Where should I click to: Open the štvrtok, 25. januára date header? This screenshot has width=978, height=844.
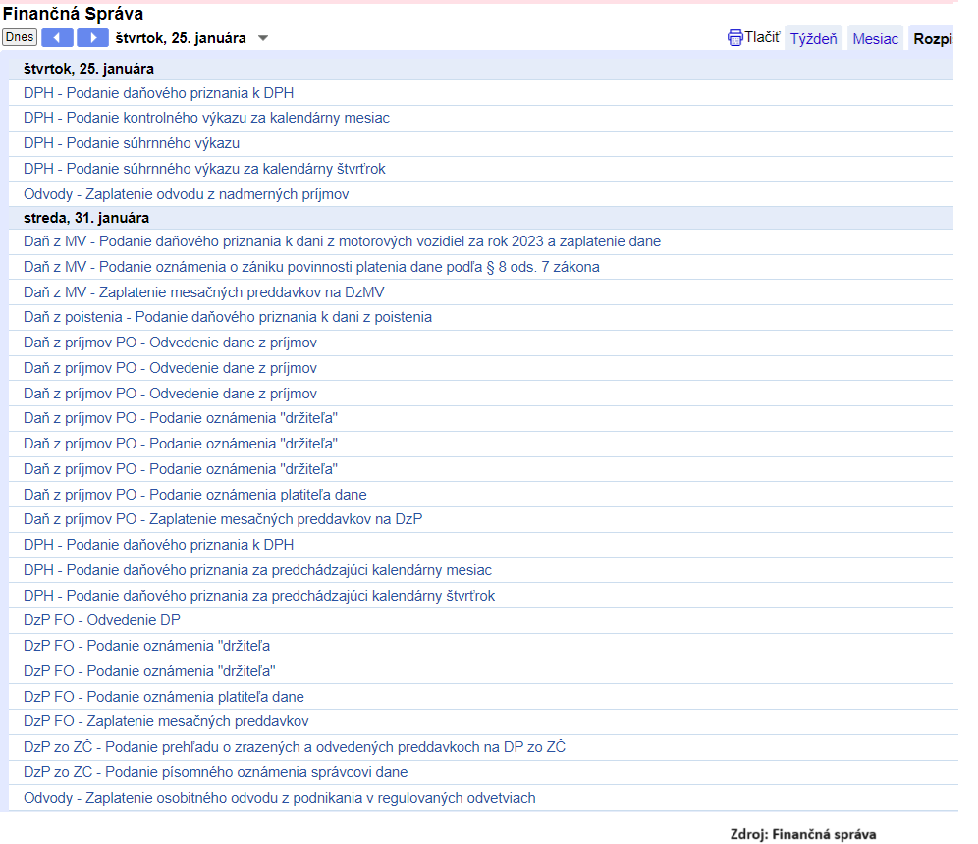(x=88, y=69)
